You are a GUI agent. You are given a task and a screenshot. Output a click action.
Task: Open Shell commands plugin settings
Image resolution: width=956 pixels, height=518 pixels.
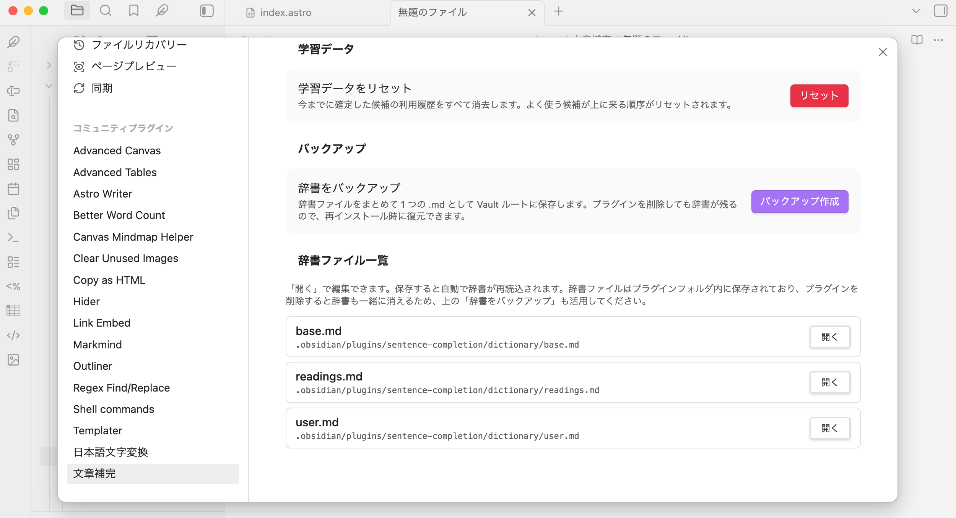153,409
